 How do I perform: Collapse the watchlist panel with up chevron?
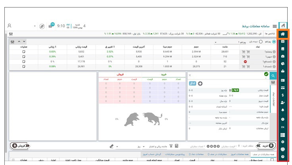(19, 41)
